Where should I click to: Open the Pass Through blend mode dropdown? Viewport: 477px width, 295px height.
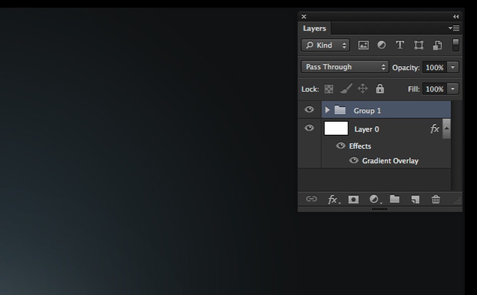coord(345,67)
